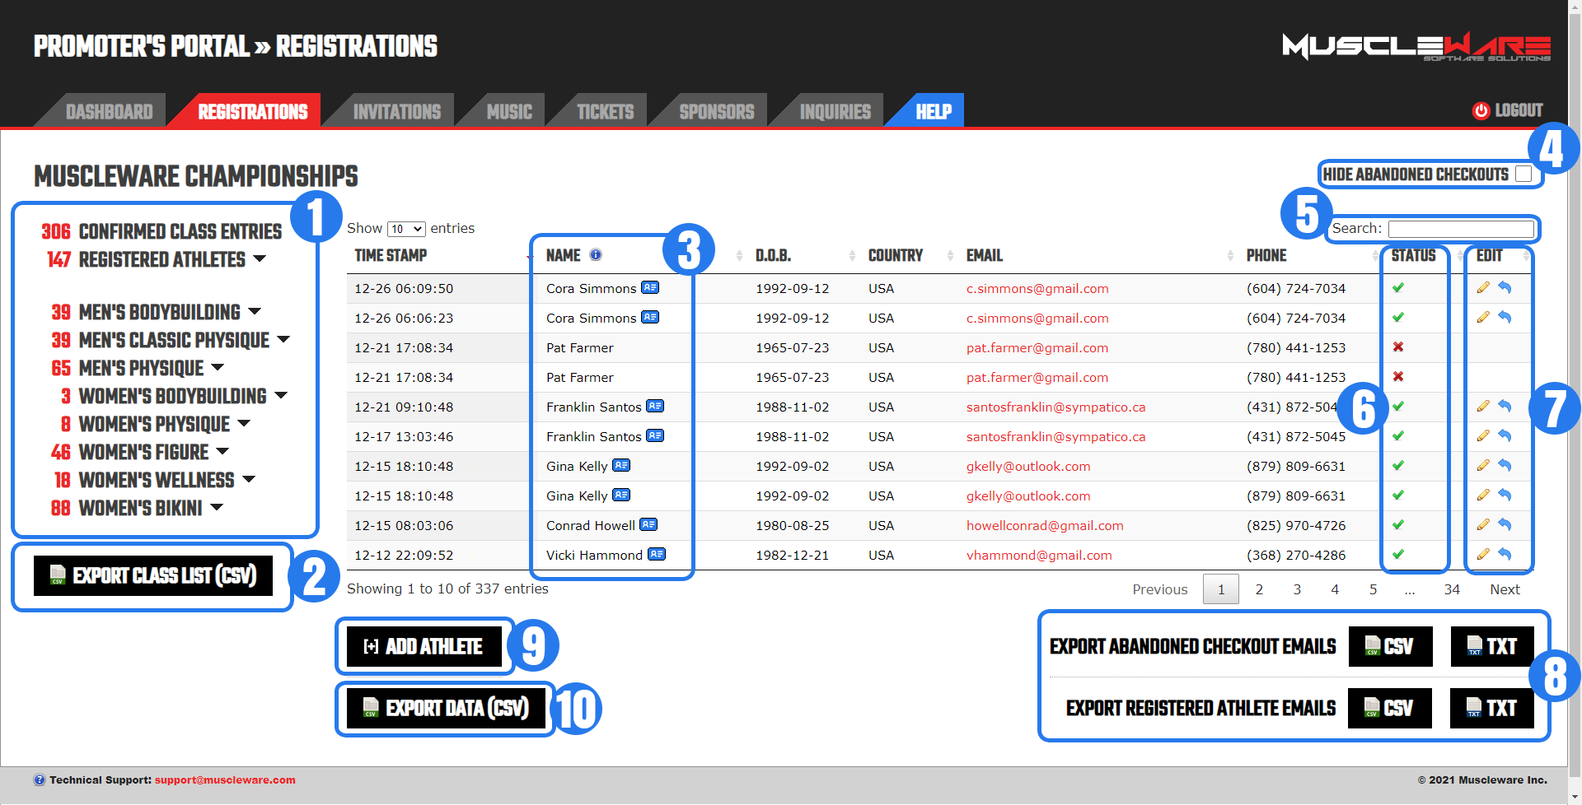Click the Export Class List (CSV) button
This screenshot has height=805, width=1582.
[153, 575]
